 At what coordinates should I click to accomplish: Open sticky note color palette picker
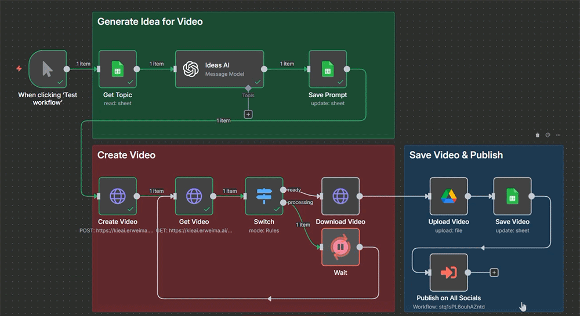(548, 135)
